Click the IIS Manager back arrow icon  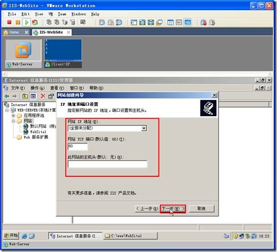point(6,96)
